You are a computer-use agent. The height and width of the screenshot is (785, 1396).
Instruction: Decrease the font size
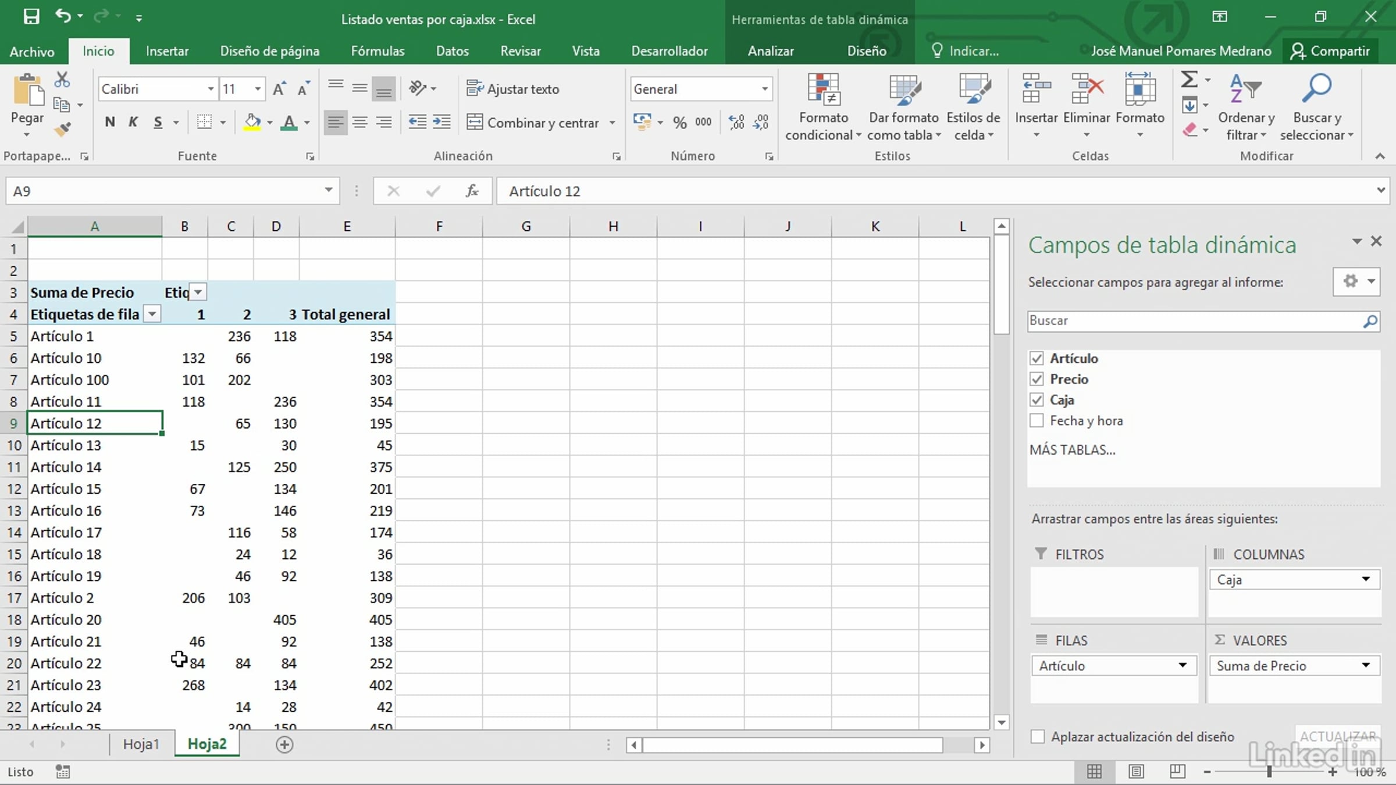click(x=303, y=89)
